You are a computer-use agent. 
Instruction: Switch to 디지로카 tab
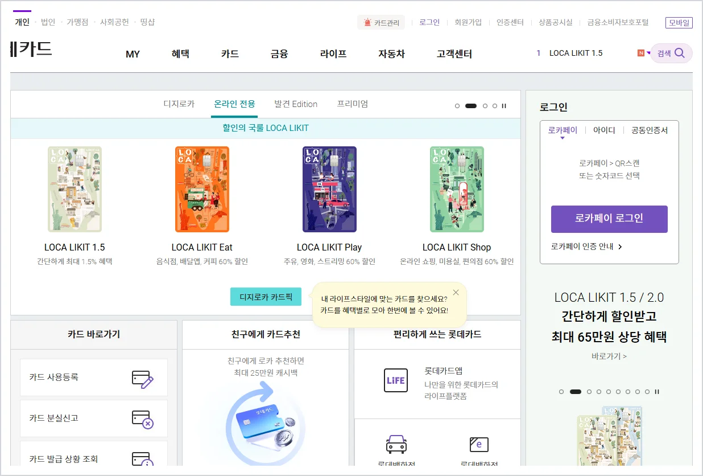[x=179, y=104]
